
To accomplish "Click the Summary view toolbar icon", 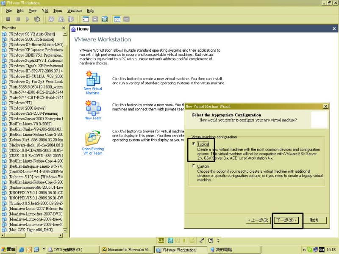I will (117, 19).
